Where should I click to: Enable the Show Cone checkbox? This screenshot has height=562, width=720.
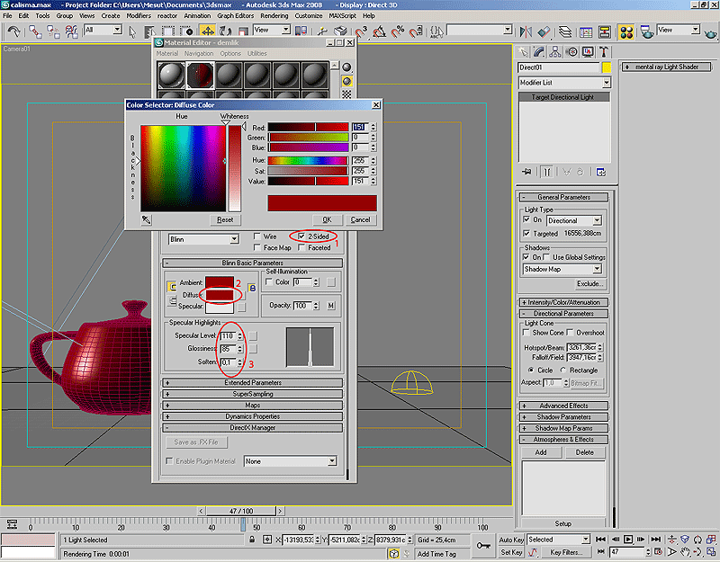[x=528, y=333]
